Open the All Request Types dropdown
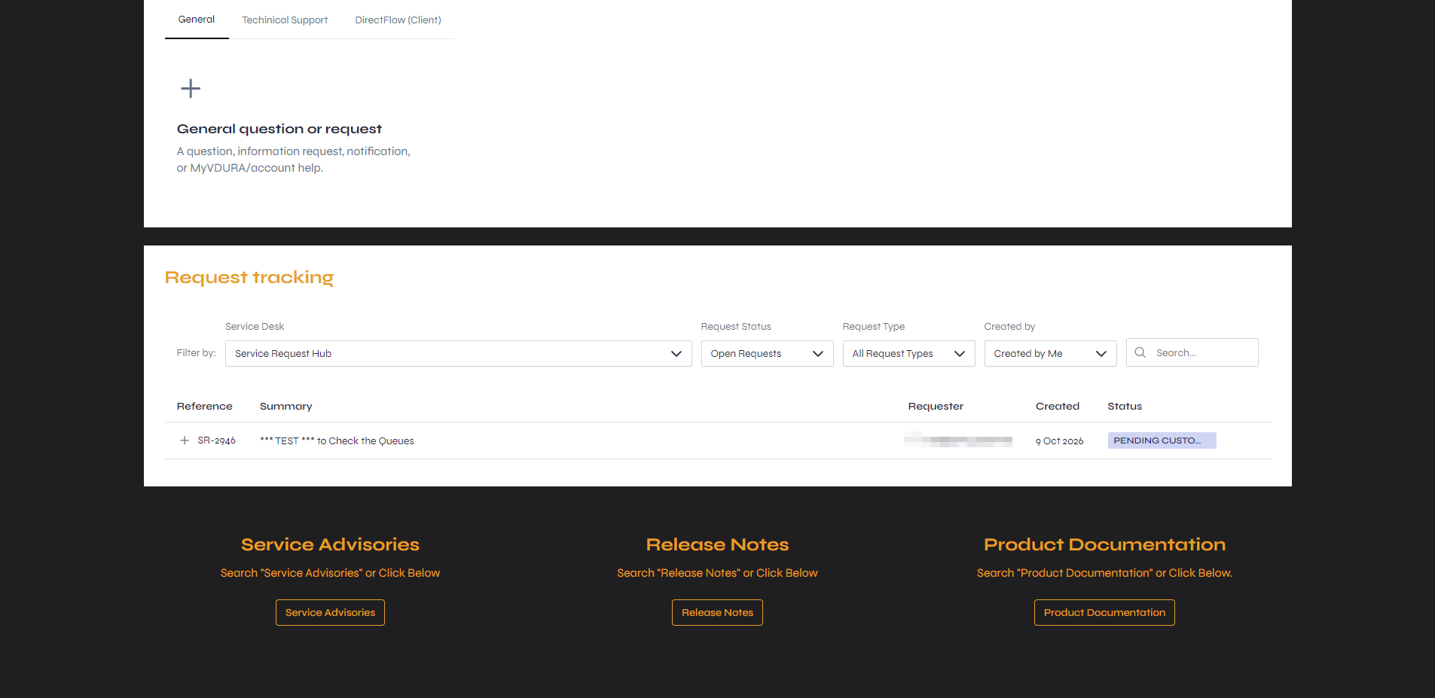 [908, 353]
